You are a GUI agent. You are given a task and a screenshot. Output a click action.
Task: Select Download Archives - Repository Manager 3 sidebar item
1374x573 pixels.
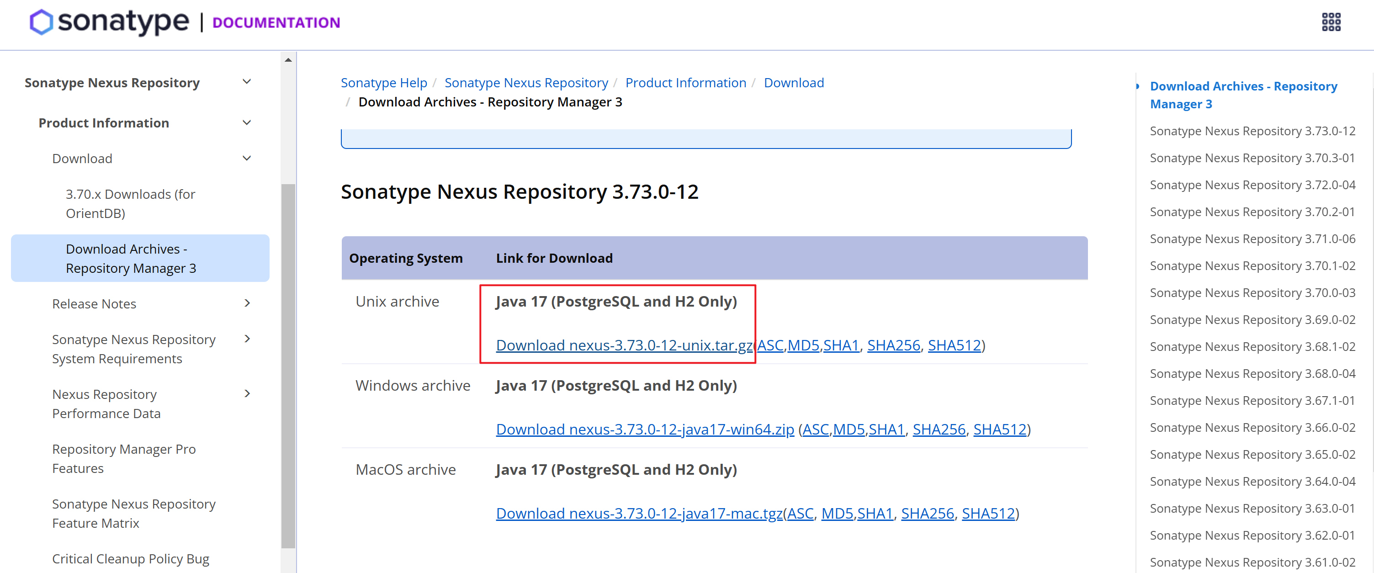point(140,258)
